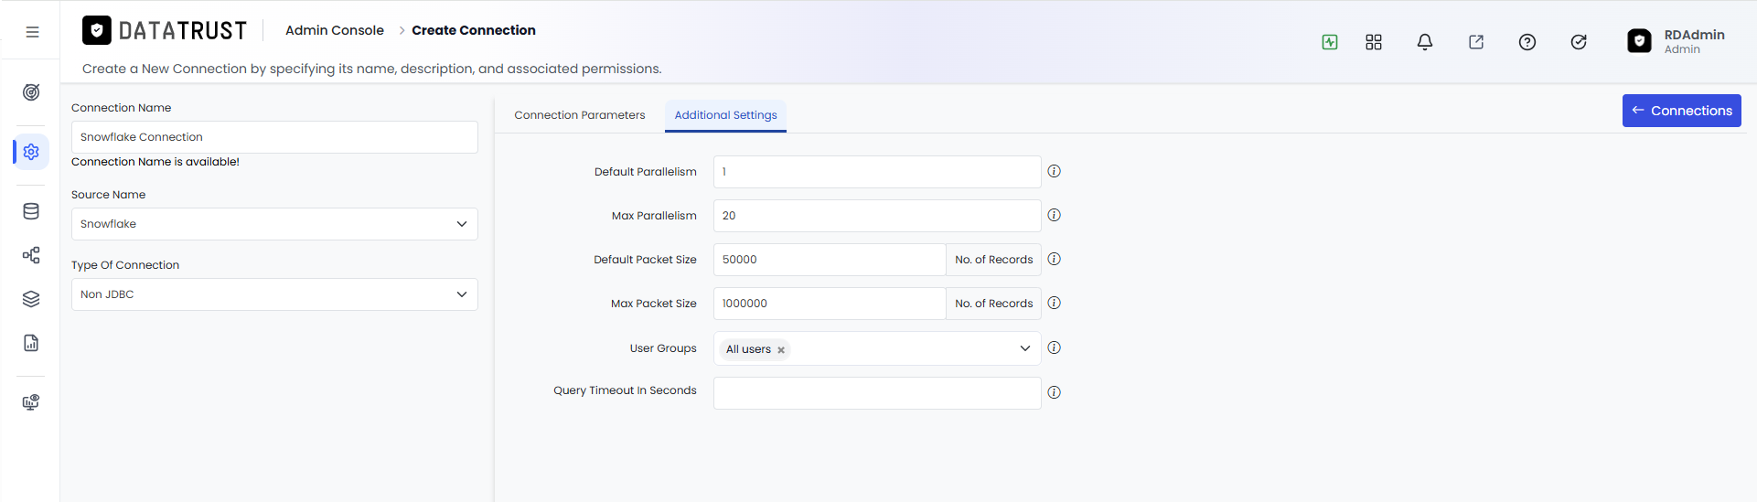
Task: Focus the Max Parallelism field
Action: pyautogui.click(x=877, y=216)
